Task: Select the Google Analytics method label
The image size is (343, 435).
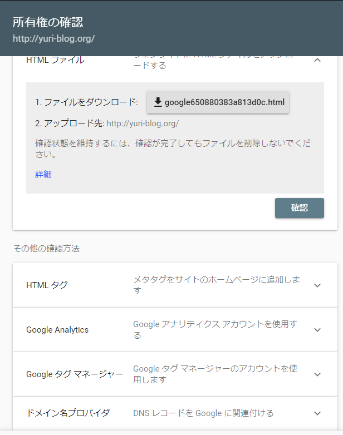Action: coord(57,329)
